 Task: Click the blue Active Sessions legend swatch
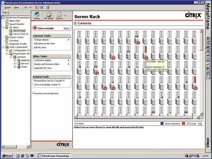[162, 123]
